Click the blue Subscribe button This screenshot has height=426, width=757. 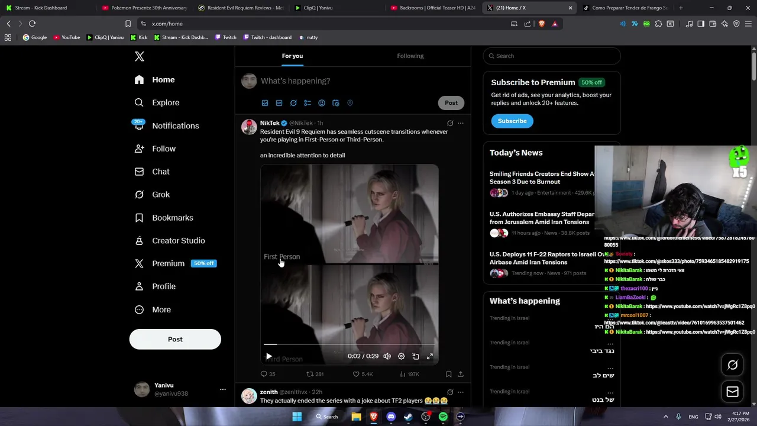click(x=512, y=121)
